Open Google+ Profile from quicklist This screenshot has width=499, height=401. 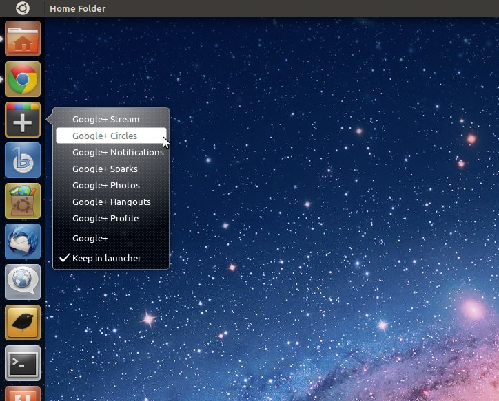111,219
